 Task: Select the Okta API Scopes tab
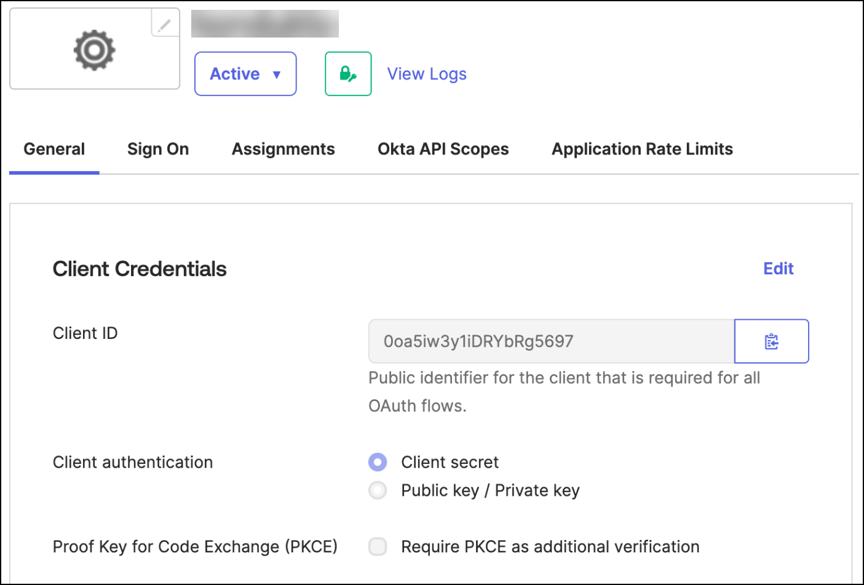[443, 149]
